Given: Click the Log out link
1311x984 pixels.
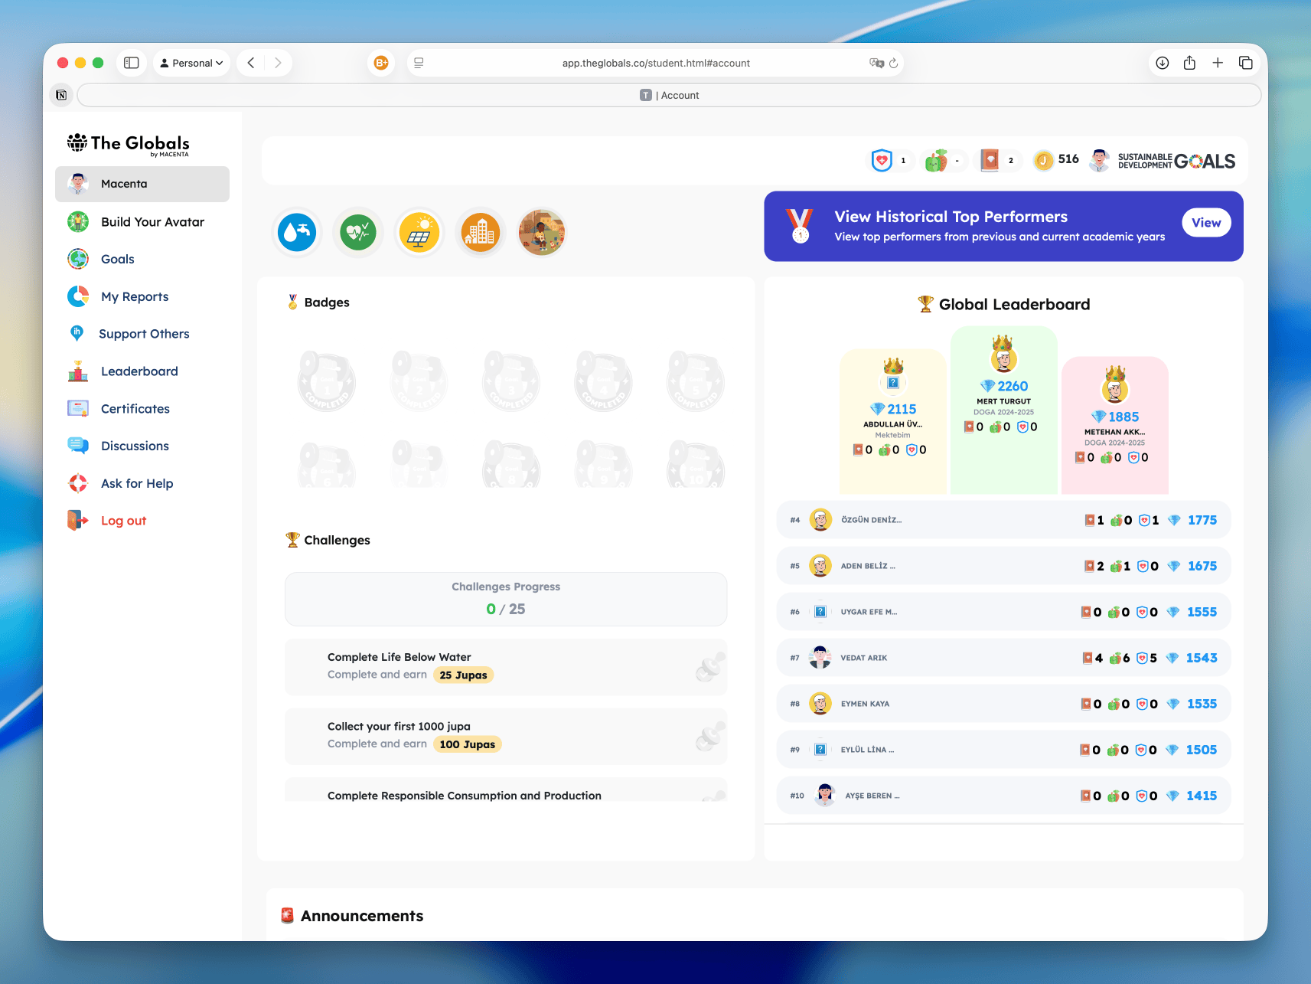Looking at the screenshot, I should (123, 521).
